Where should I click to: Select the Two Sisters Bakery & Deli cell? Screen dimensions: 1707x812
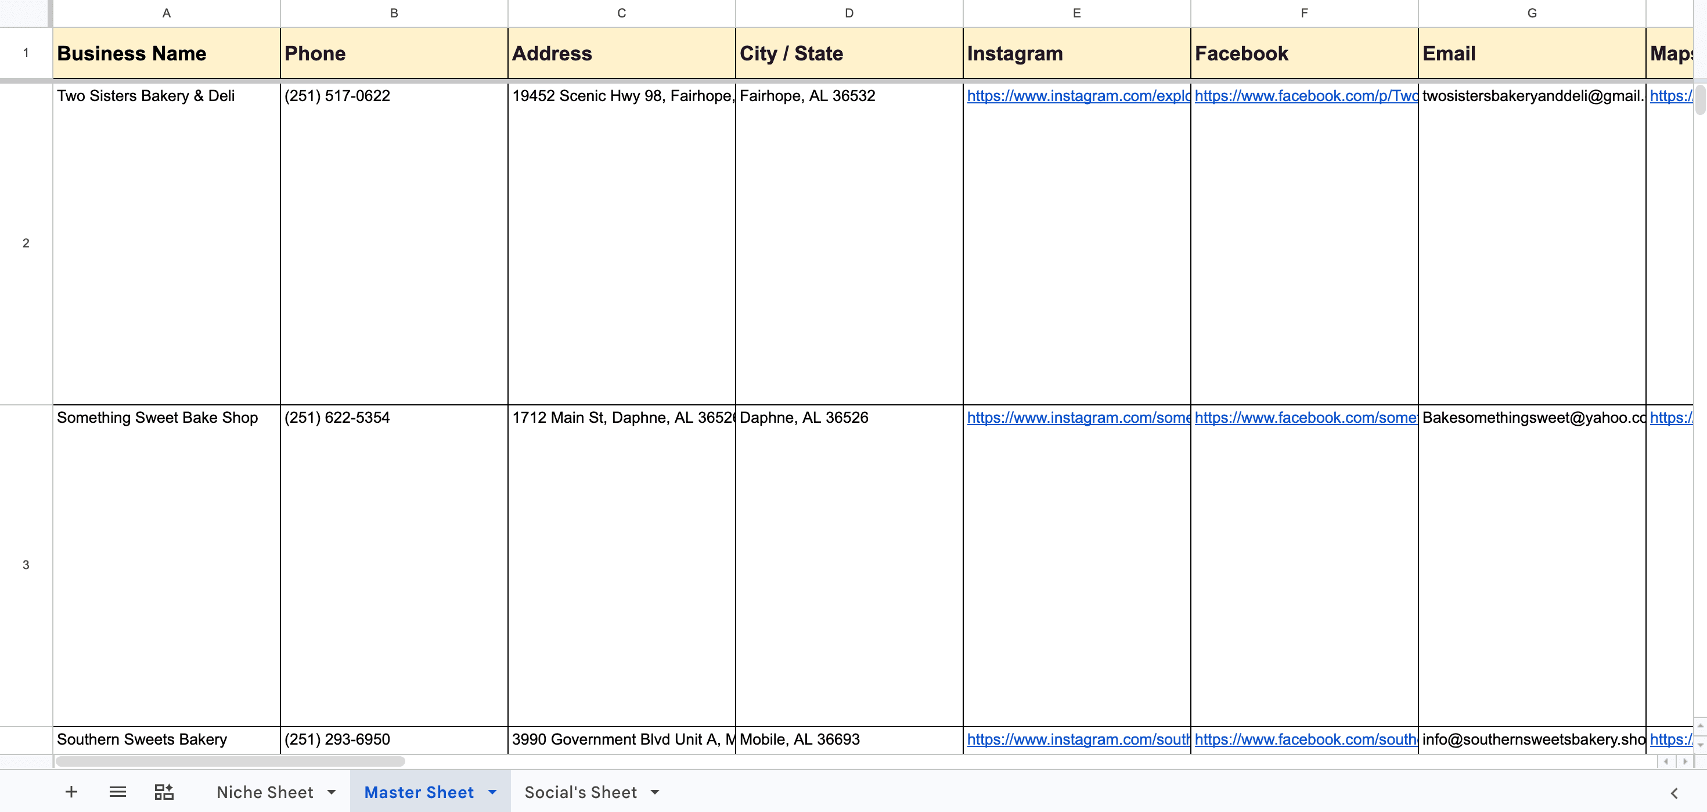tap(166, 243)
